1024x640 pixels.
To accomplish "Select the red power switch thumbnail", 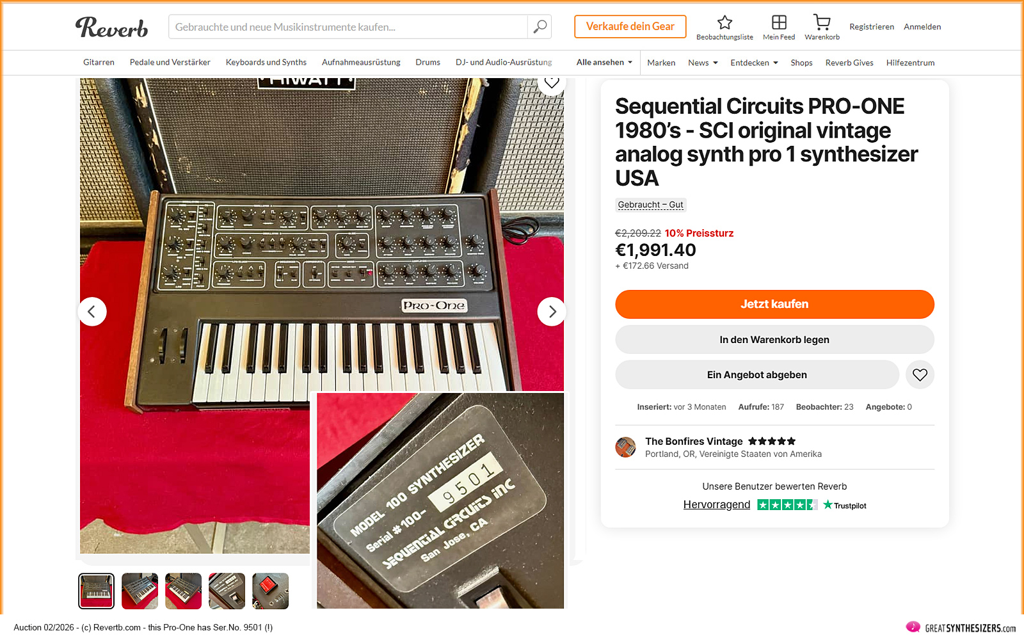I will 270,591.
